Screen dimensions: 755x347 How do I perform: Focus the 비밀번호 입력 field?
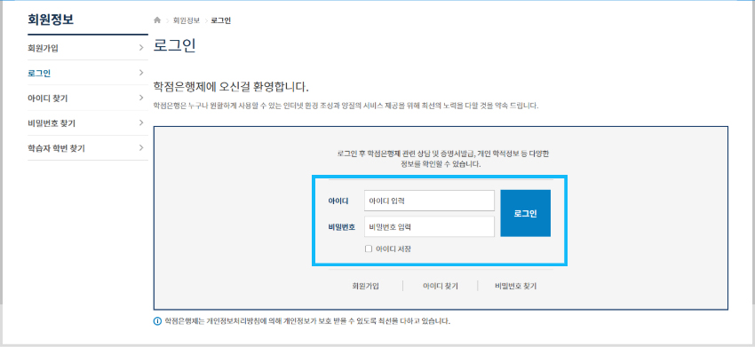(x=429, y=226)
